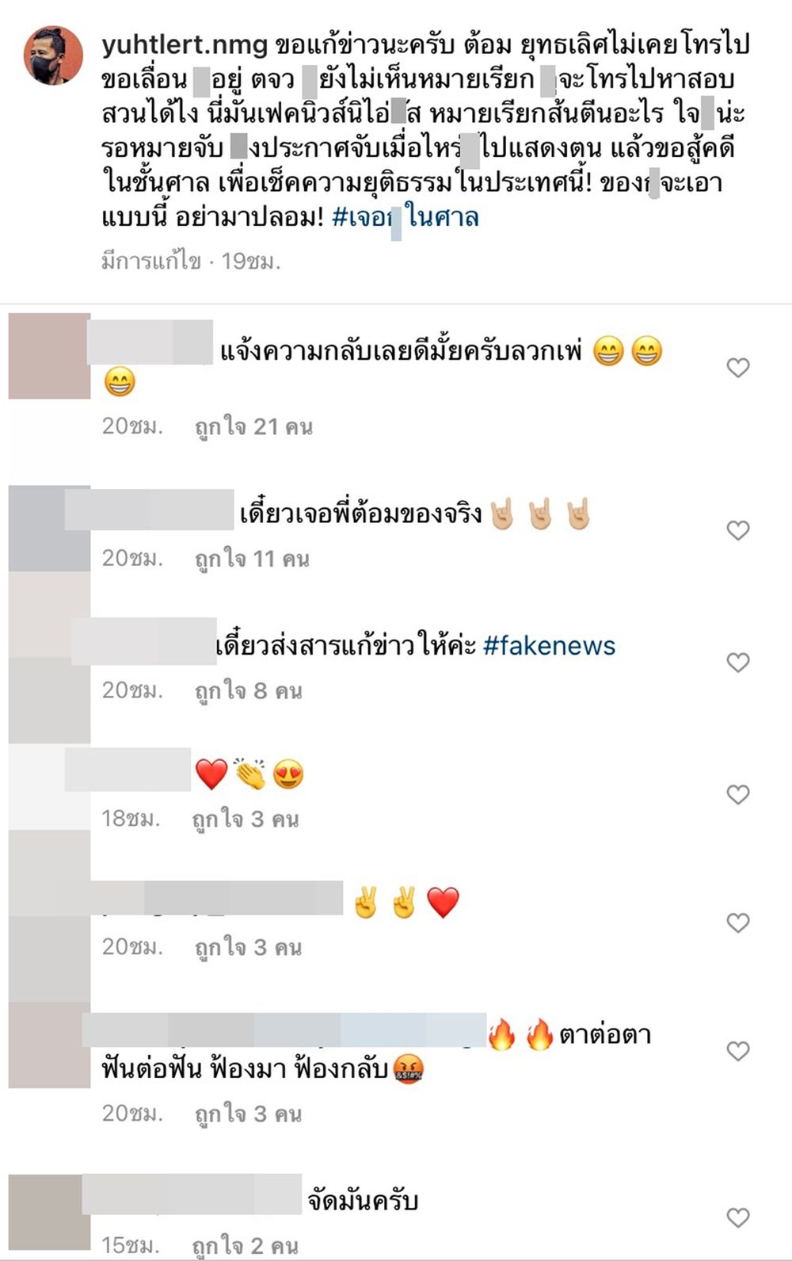792x1261 pixels.
Task: Like the comment containing #fakenews
Action: point(738,663)
